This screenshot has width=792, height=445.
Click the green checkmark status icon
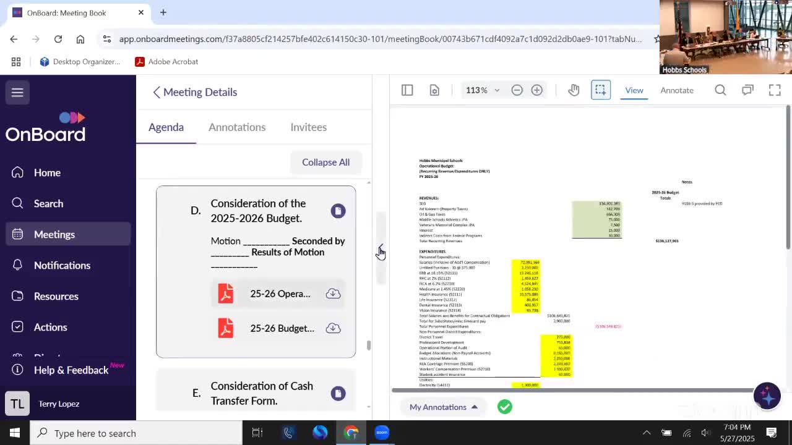[x=505, y=407]
